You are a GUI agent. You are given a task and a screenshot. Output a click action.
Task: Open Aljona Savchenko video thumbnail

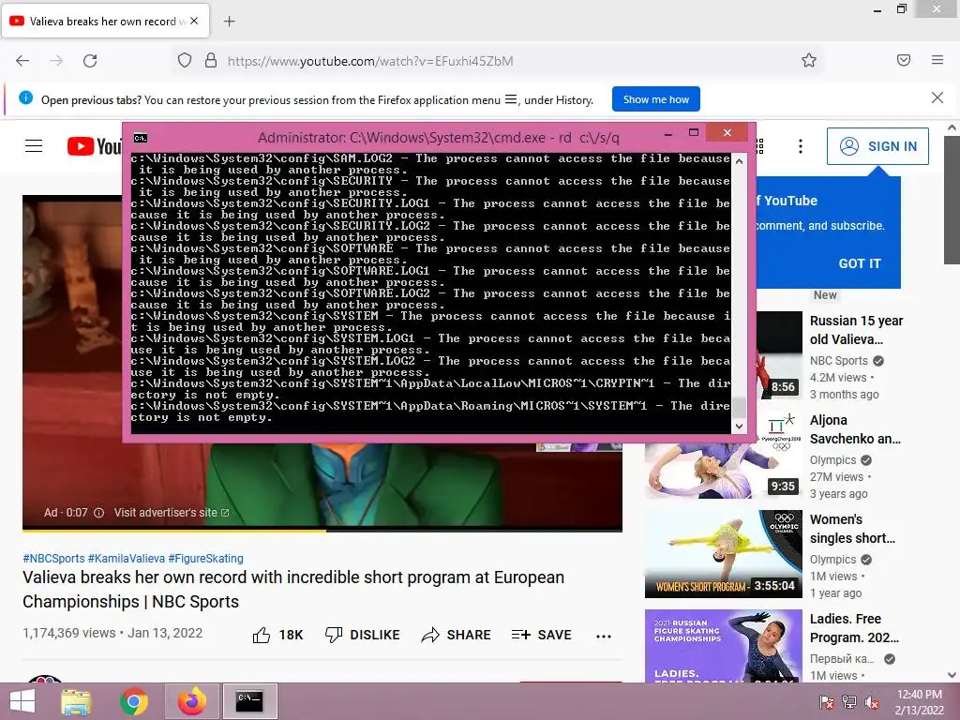(x=723, y=454)
